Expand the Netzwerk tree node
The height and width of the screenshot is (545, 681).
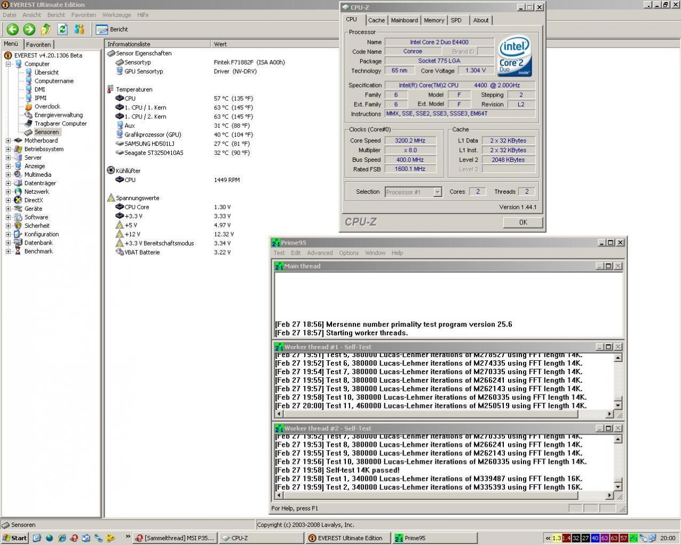[x=8, y=192]
